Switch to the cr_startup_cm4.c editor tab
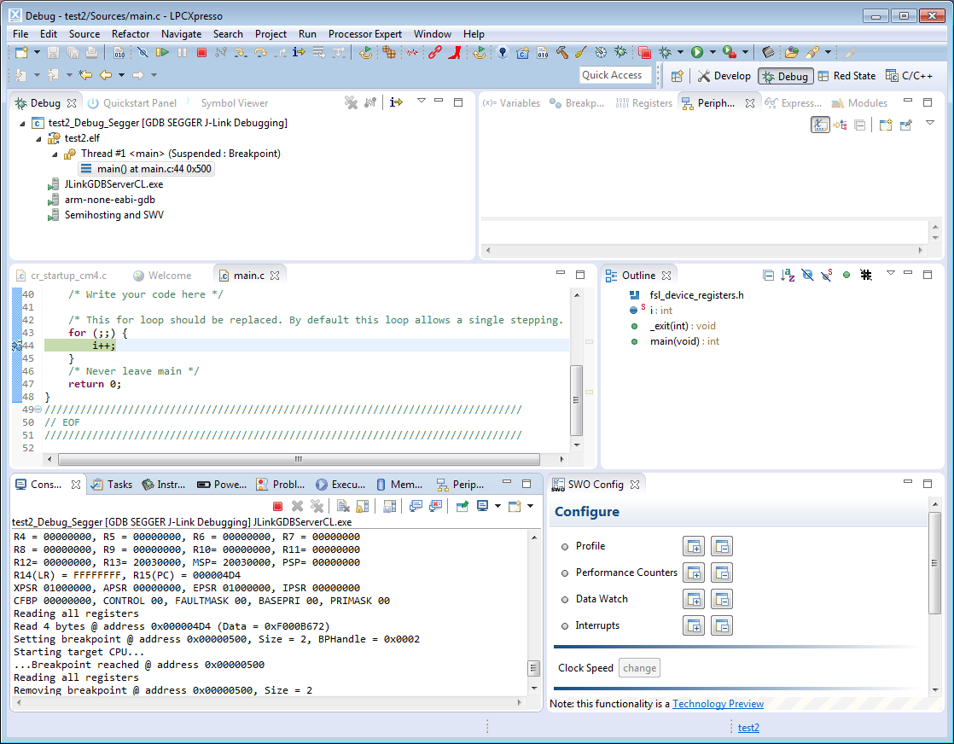Viewport: 954px width, 744px height. click(x=68, y=276)
